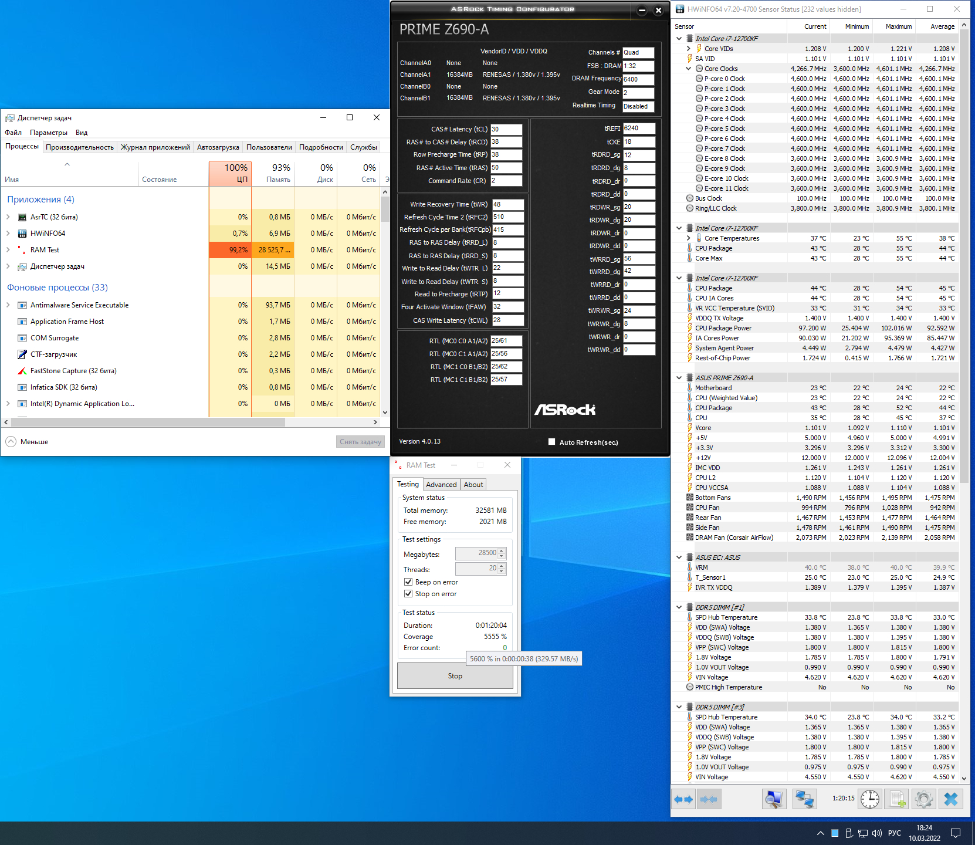
Task: Switch to the Подробности tab
Action: click(x=321, y=147)
